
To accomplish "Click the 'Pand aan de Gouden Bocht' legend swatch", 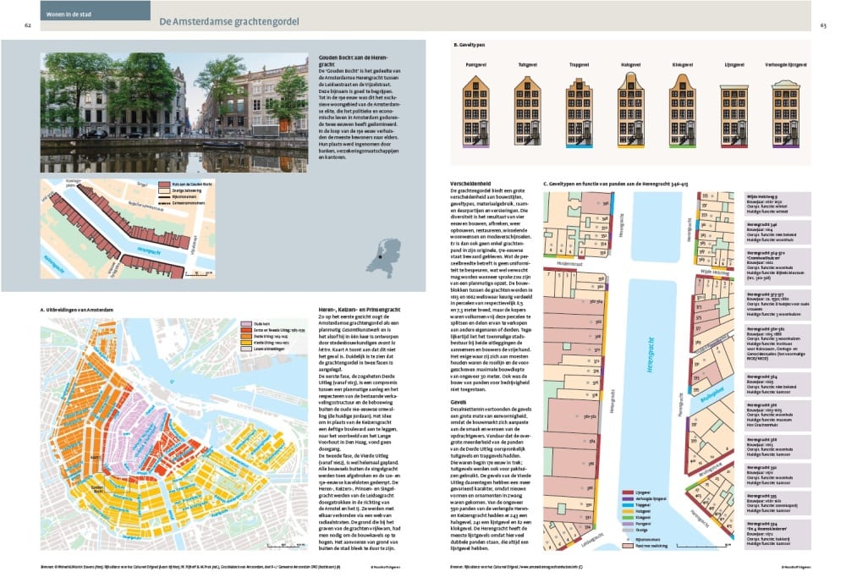I will pyautogui.click(x=164, y=184).
